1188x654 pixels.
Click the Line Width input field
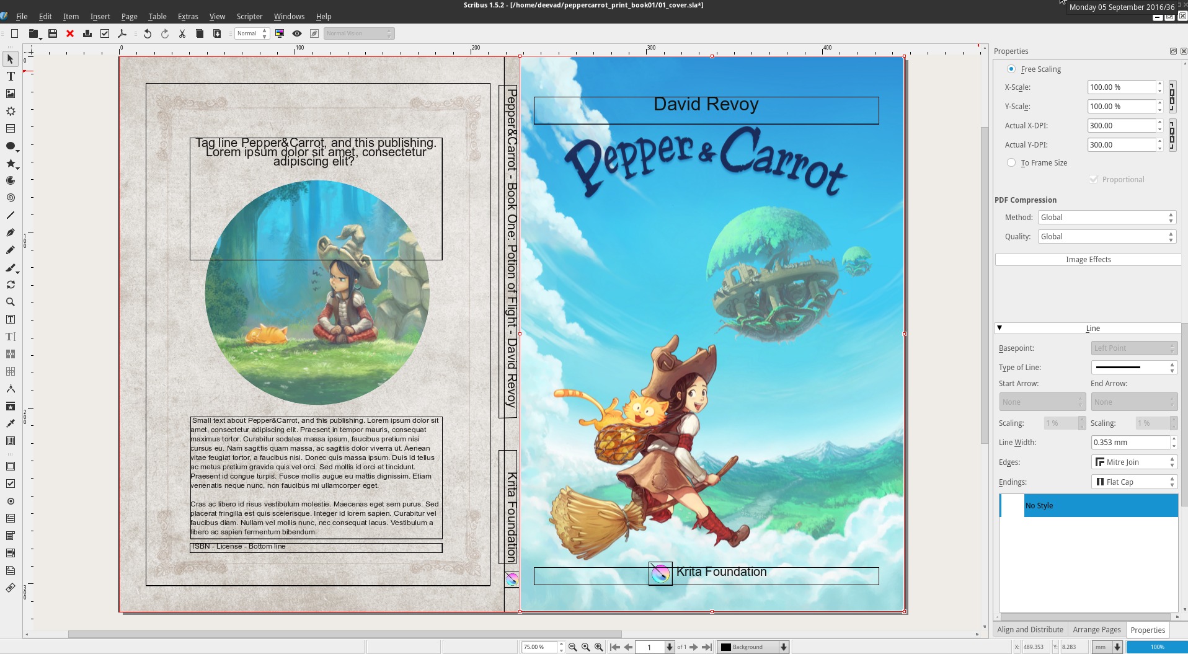pyautogui.click(x=1130, y=443)
